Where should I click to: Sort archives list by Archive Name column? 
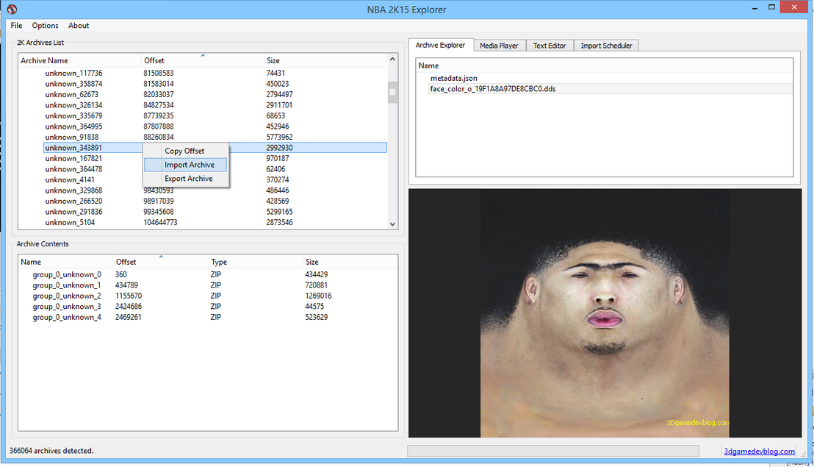click(79, 60)
